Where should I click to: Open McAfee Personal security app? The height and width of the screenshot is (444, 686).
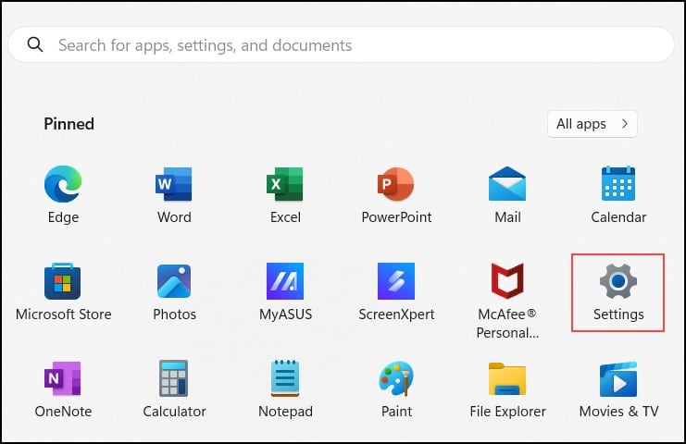click(507, 301)
